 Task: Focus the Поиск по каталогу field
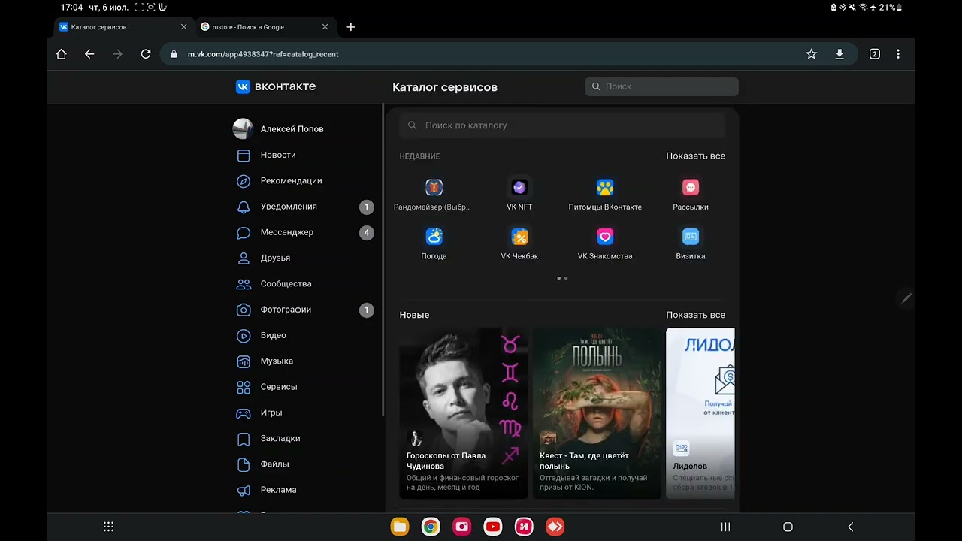pyautogui.click(x=562, y=125)
